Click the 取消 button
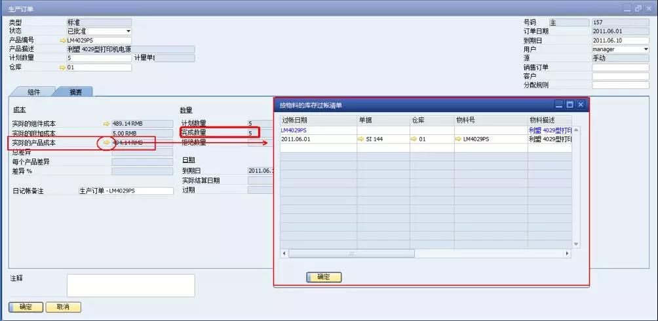Image resolution: width=658 pixels, height=321 pixels. coord(63,307)
